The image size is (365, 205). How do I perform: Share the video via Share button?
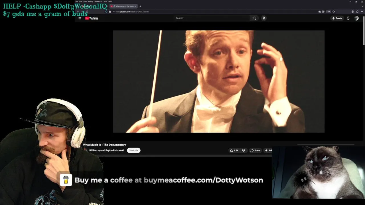255,150
